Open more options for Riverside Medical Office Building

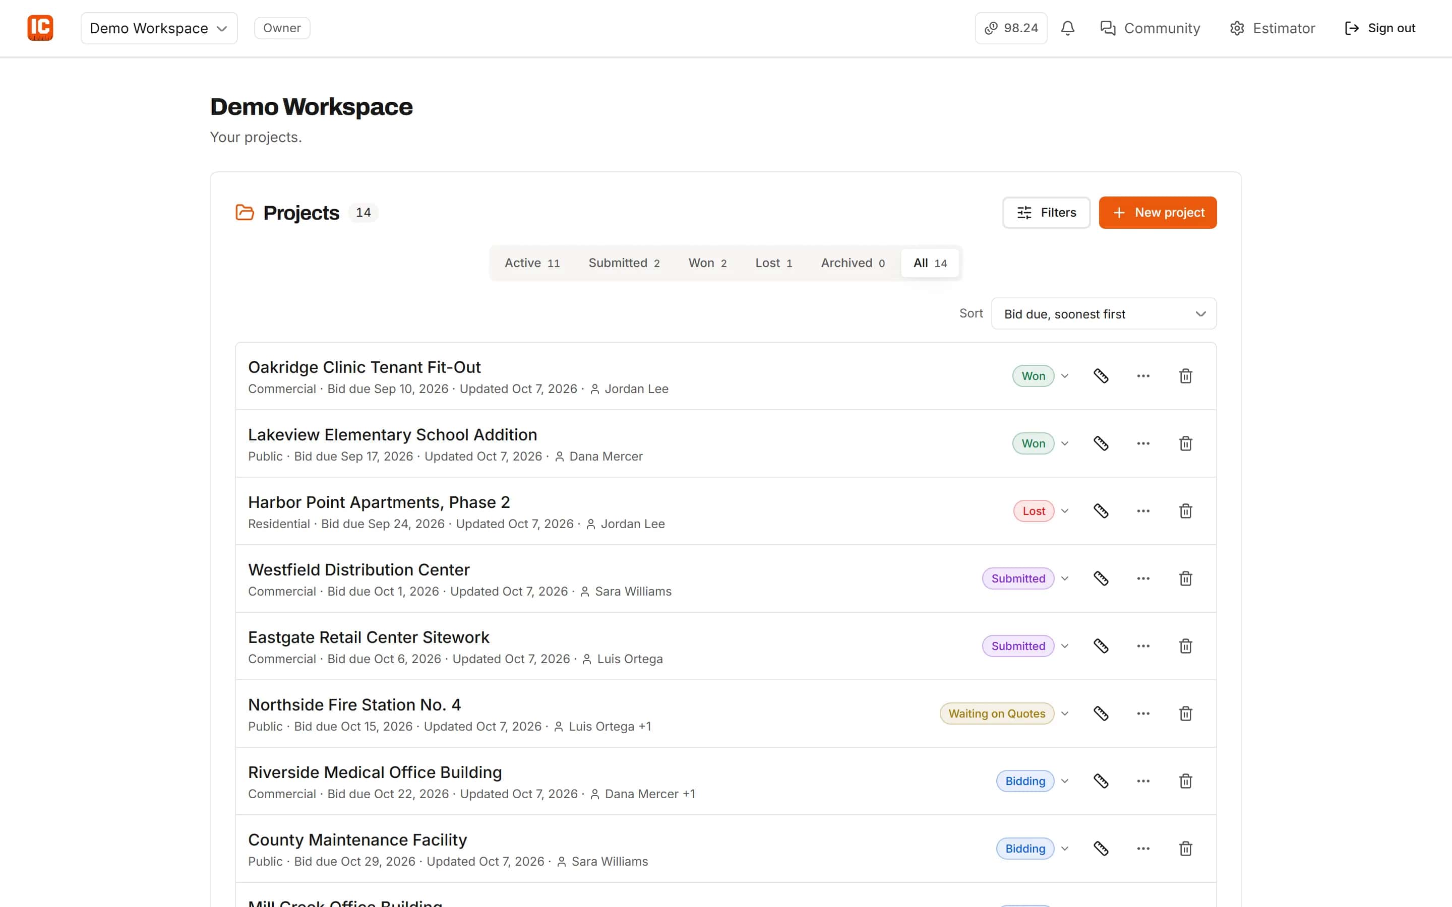pyautogui.click(x=1143, y=781)
